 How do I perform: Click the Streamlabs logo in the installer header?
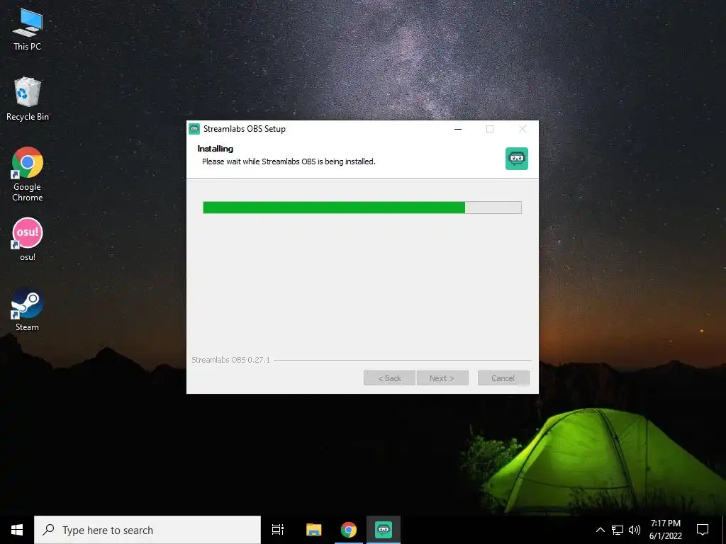click(517, 159)
